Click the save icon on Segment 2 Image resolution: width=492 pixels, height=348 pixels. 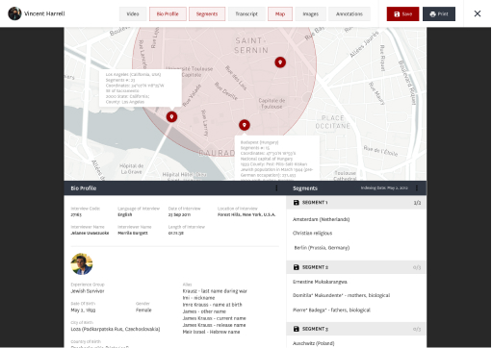pos(296,267)
